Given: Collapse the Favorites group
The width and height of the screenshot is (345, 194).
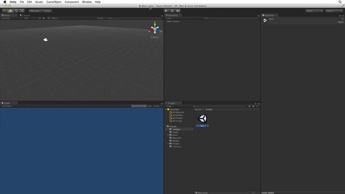Looking at the screenshot, I should click(x=166, y=109).
